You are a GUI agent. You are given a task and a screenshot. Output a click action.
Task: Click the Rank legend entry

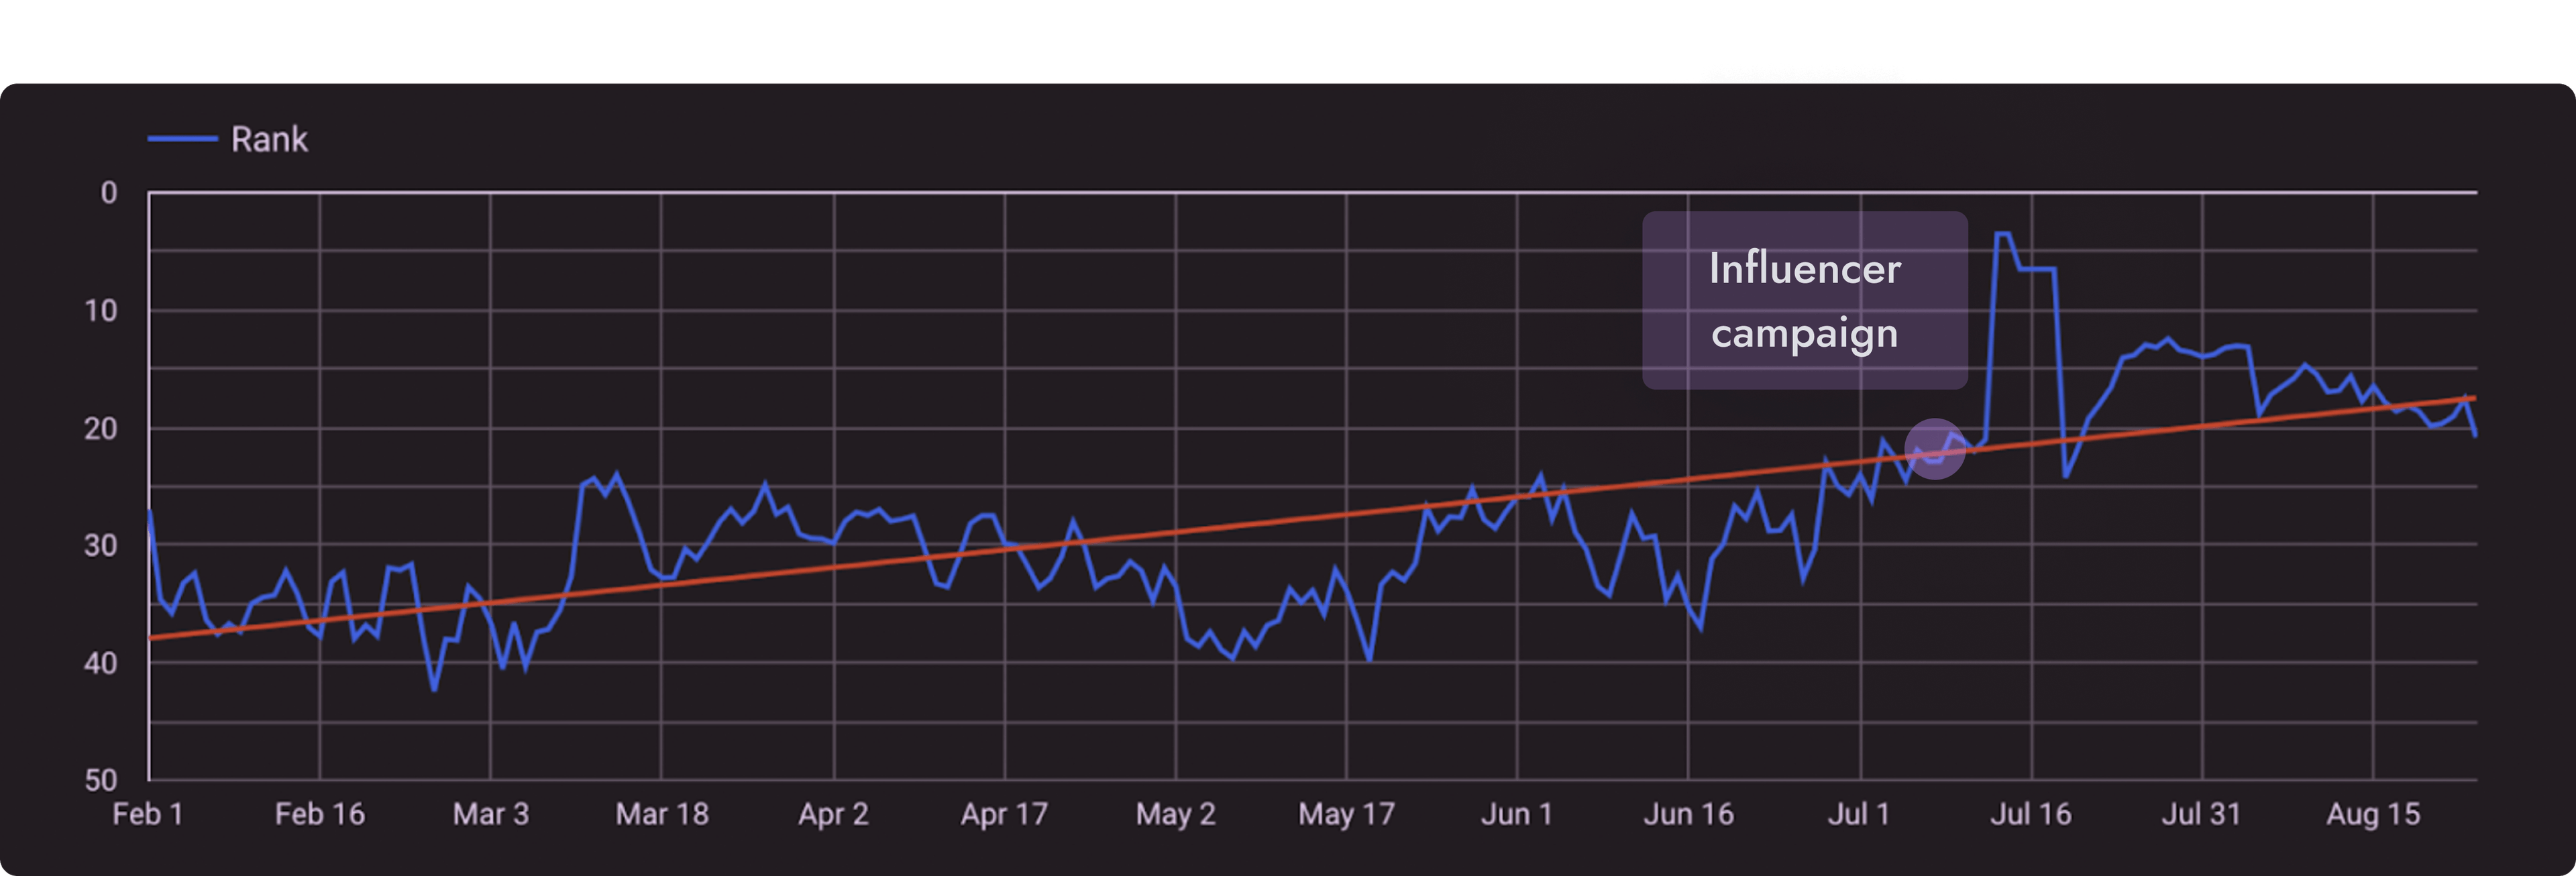228,139
